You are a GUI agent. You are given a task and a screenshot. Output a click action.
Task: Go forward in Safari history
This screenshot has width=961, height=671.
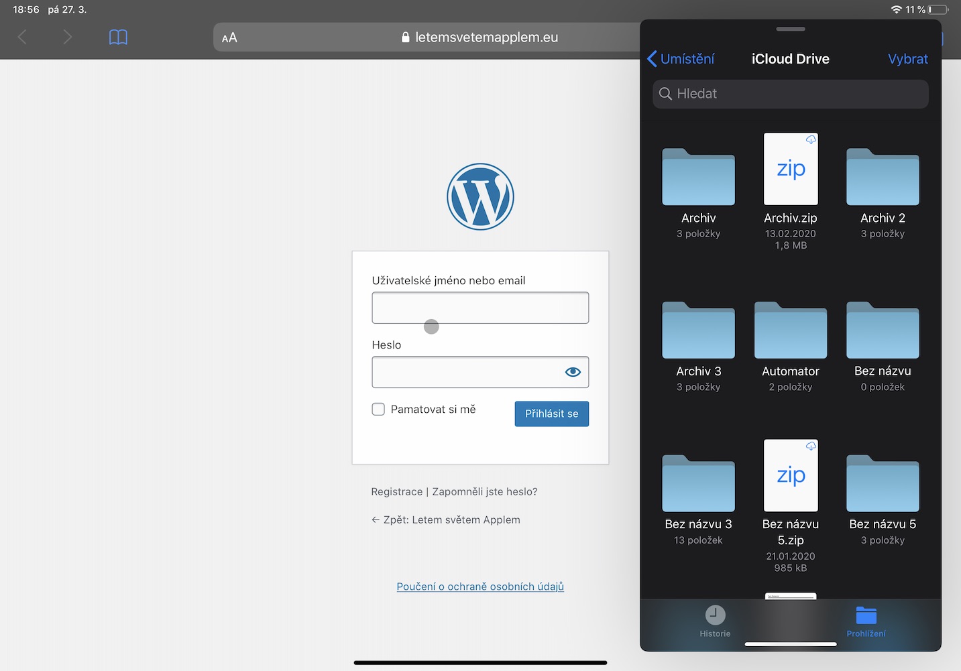coord(67,37)
